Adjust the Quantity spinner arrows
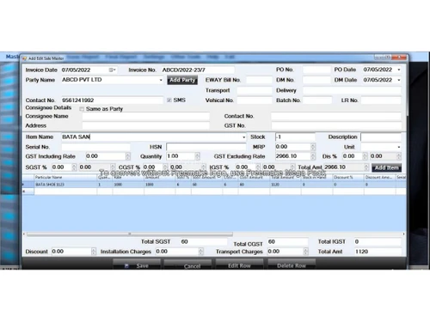430x322 pixels. pyautogui.click(x=197, y=156)
